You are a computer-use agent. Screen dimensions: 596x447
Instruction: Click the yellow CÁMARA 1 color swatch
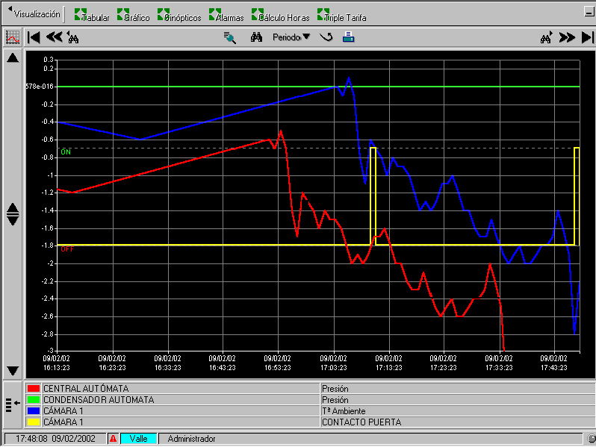[x=33, y=422]
